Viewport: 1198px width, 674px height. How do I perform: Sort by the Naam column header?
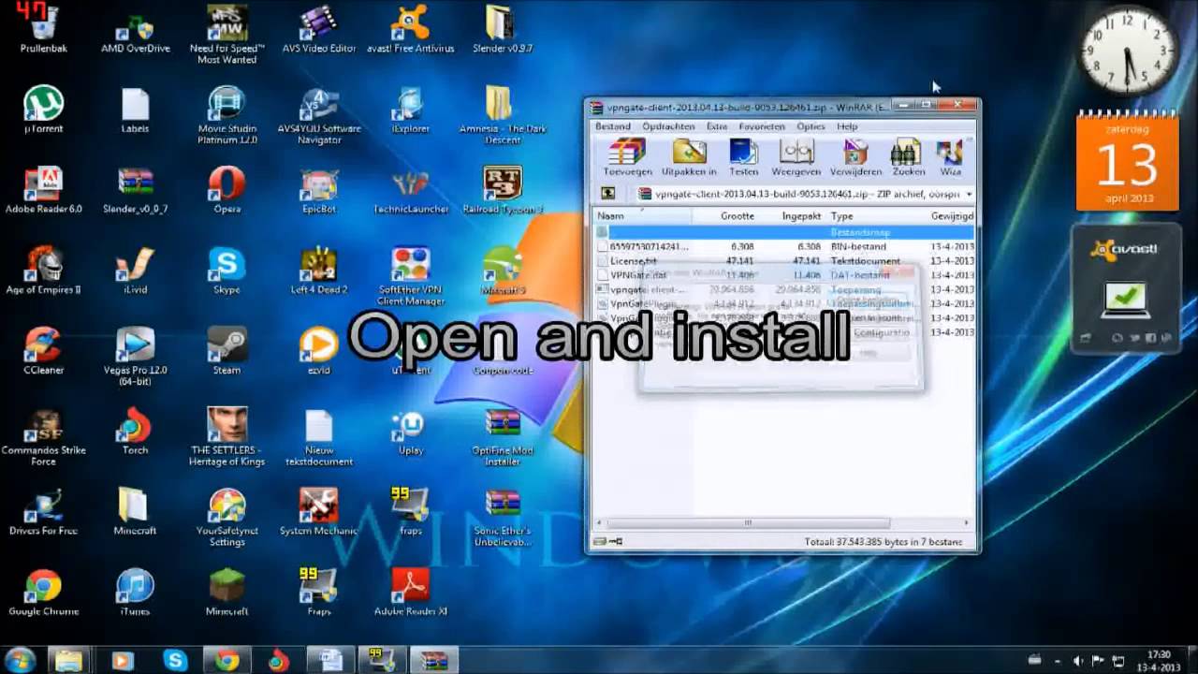[643, 216]
